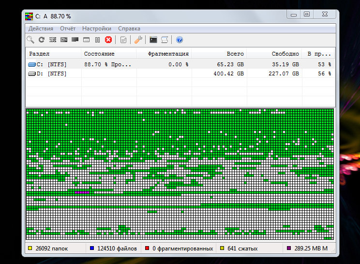Toggle boot time scan console icon
The width and height of the screenshot is (360, 264).
tap(153, 40)
